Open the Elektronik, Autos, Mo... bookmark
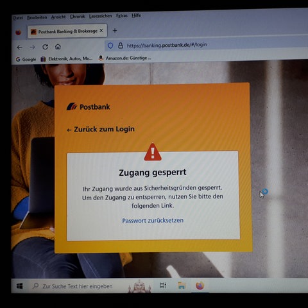The image size is (308, 308). pos(67,58)
